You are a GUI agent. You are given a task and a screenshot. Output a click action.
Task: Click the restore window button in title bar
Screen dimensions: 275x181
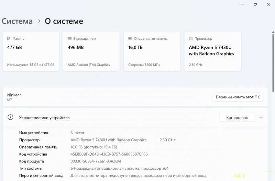coord(255,4)
